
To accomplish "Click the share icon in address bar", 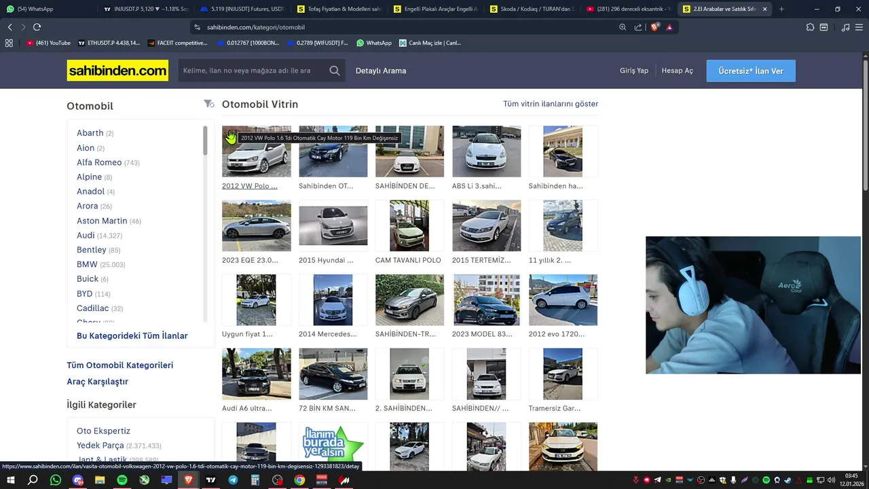I will coord(638,27).
